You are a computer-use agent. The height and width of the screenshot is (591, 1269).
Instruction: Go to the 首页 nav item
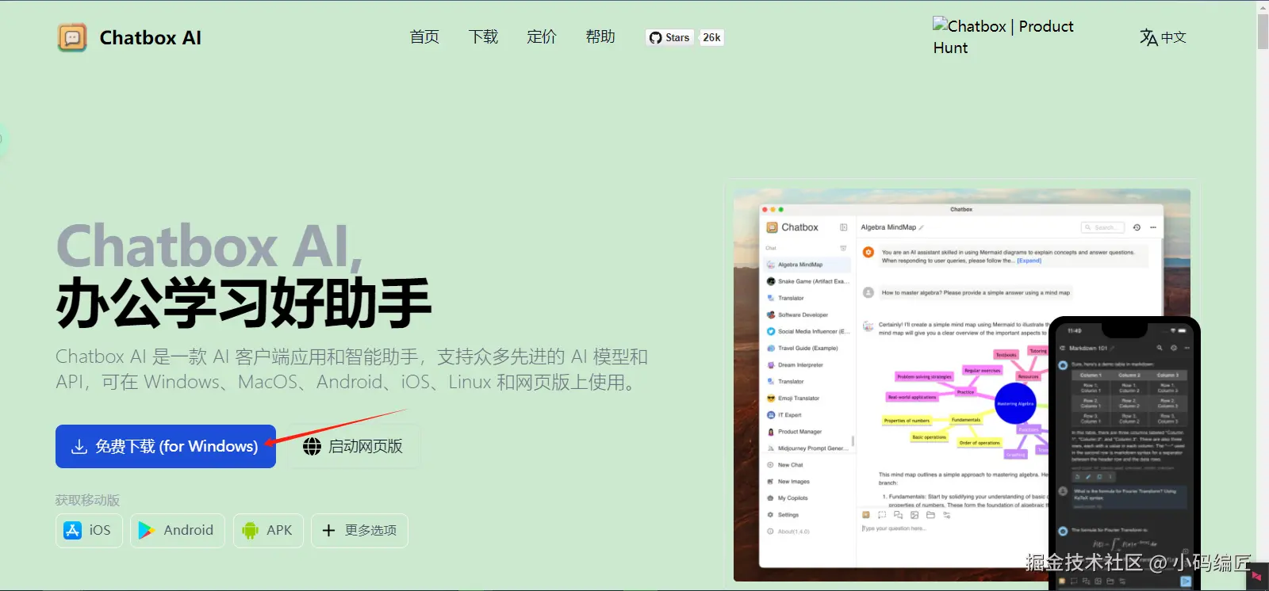coord(424,36)
